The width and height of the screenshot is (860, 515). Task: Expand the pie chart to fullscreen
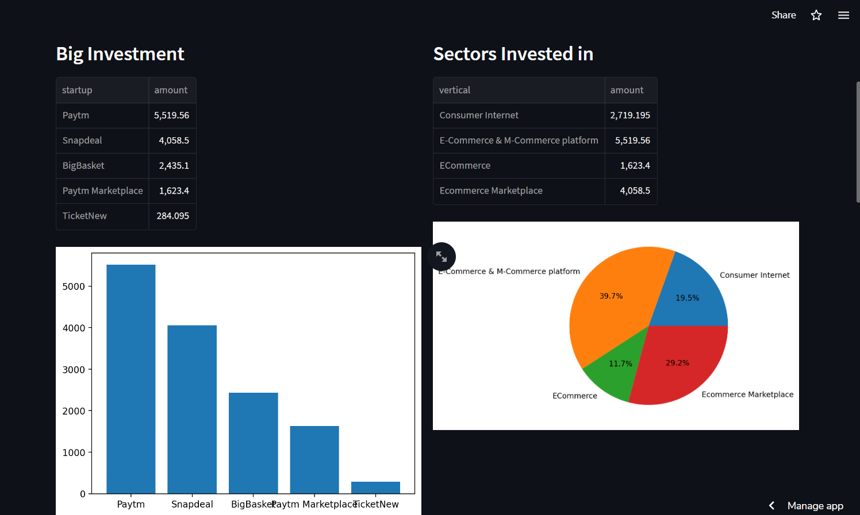441,257
